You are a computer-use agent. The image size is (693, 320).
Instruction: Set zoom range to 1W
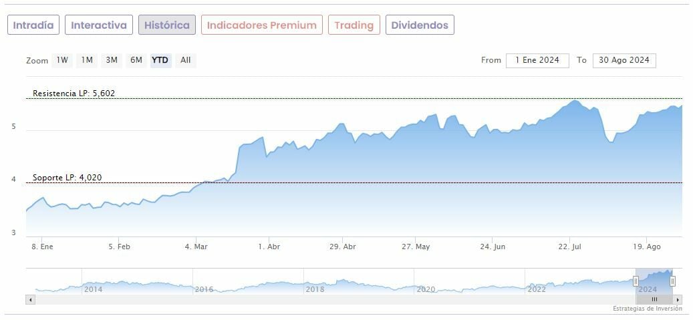tap(62, 60)
